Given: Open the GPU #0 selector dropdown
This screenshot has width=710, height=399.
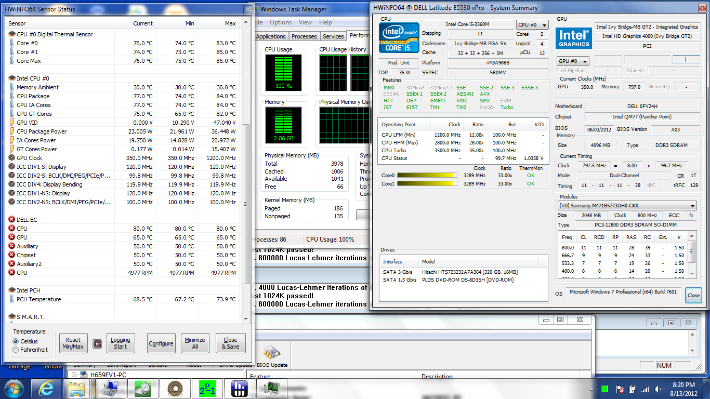Looking at the screenshot, I should click(573, 61).
